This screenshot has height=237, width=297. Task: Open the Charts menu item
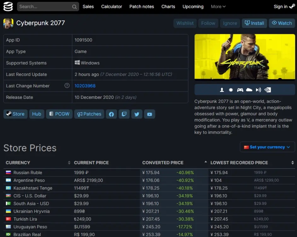tap(168, 7)
